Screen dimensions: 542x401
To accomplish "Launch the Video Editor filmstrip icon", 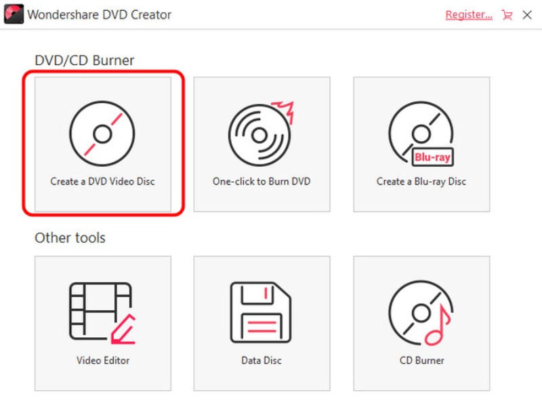I will (x=102, y=312).
